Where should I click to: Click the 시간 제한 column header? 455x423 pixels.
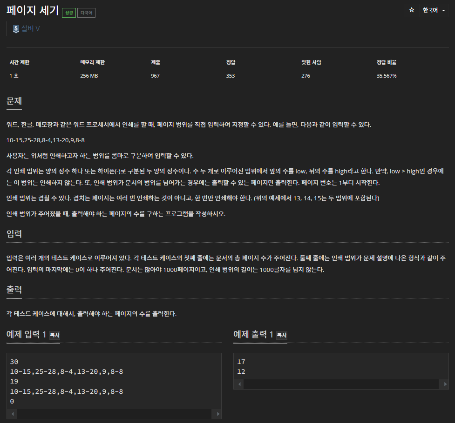pyautogui.click(x=20, y=62)
